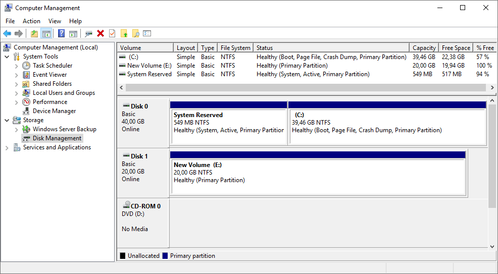Click the Disk 0 label panel
Image resolution: width=498 pixels, height=274 pixels.
[x=143, y=123]
